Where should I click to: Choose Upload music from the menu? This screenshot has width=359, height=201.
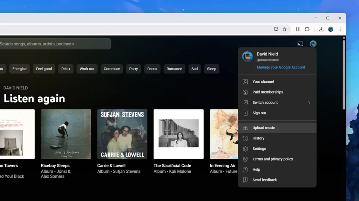click(277, 128)
